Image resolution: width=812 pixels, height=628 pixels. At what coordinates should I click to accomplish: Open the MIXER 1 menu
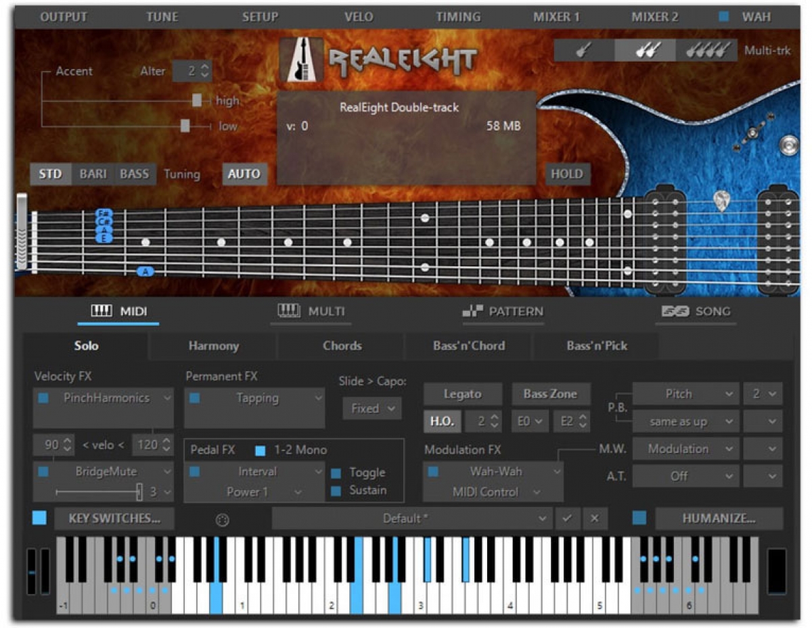click(556, 17)
